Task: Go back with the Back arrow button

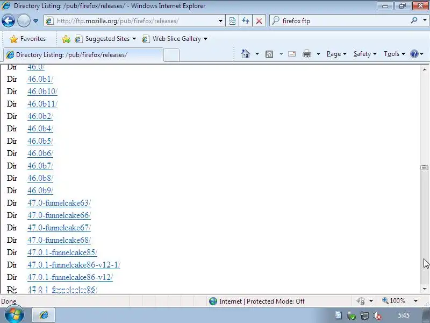Action: 8,20
